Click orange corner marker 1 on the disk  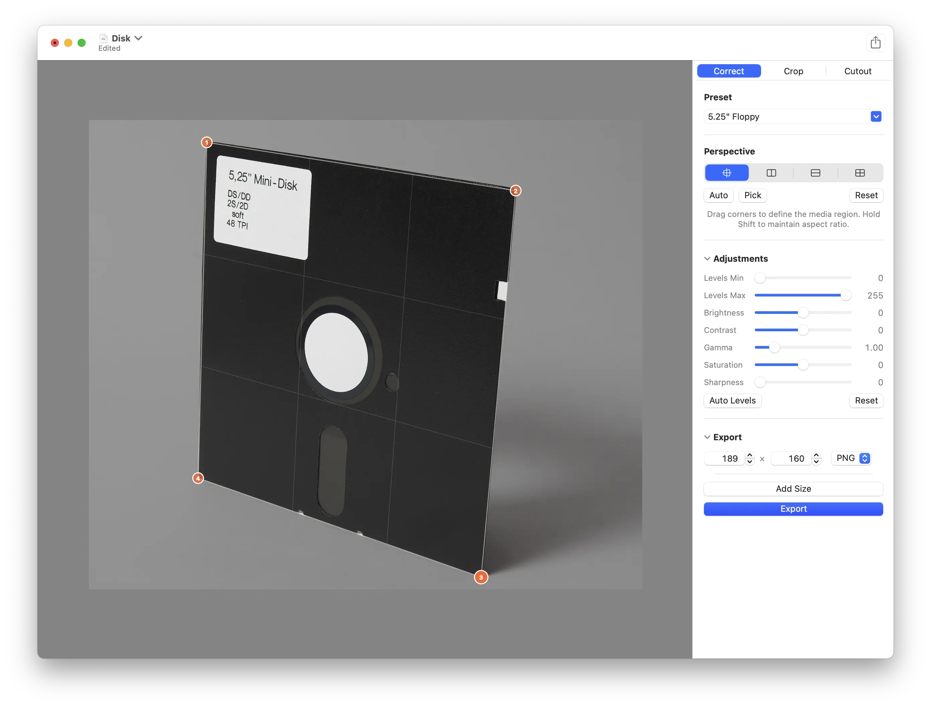point(207,142)
